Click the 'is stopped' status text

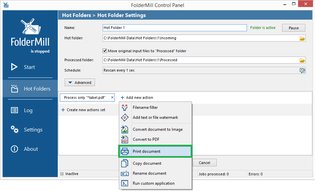(40, 51)
